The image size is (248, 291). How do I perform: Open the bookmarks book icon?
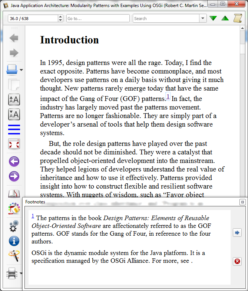[x=14, y=193]
